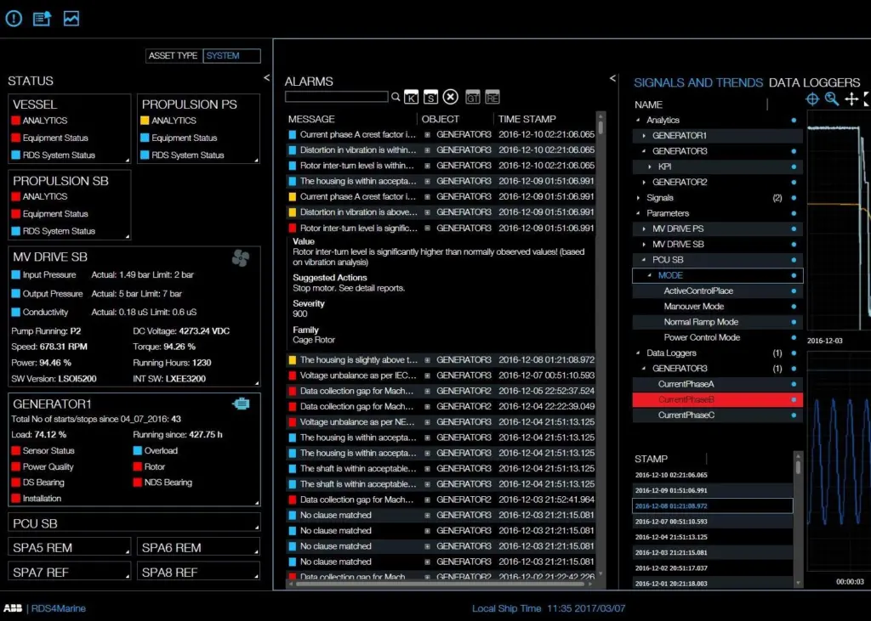Toggle the KPI row dot
The height and width of the screenshot is (621, 871).
(x=794, y=167)
